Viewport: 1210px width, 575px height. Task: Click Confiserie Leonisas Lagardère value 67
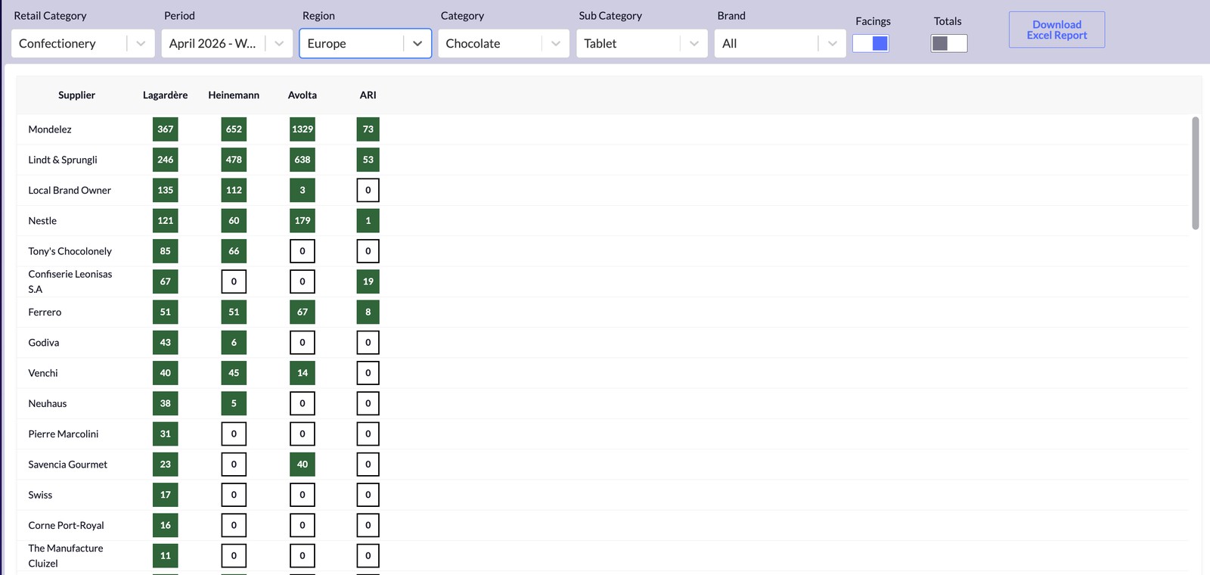165,281
